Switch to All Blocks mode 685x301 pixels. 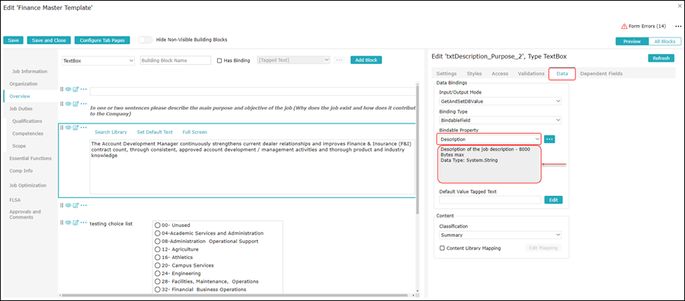[x=664, y=41]
